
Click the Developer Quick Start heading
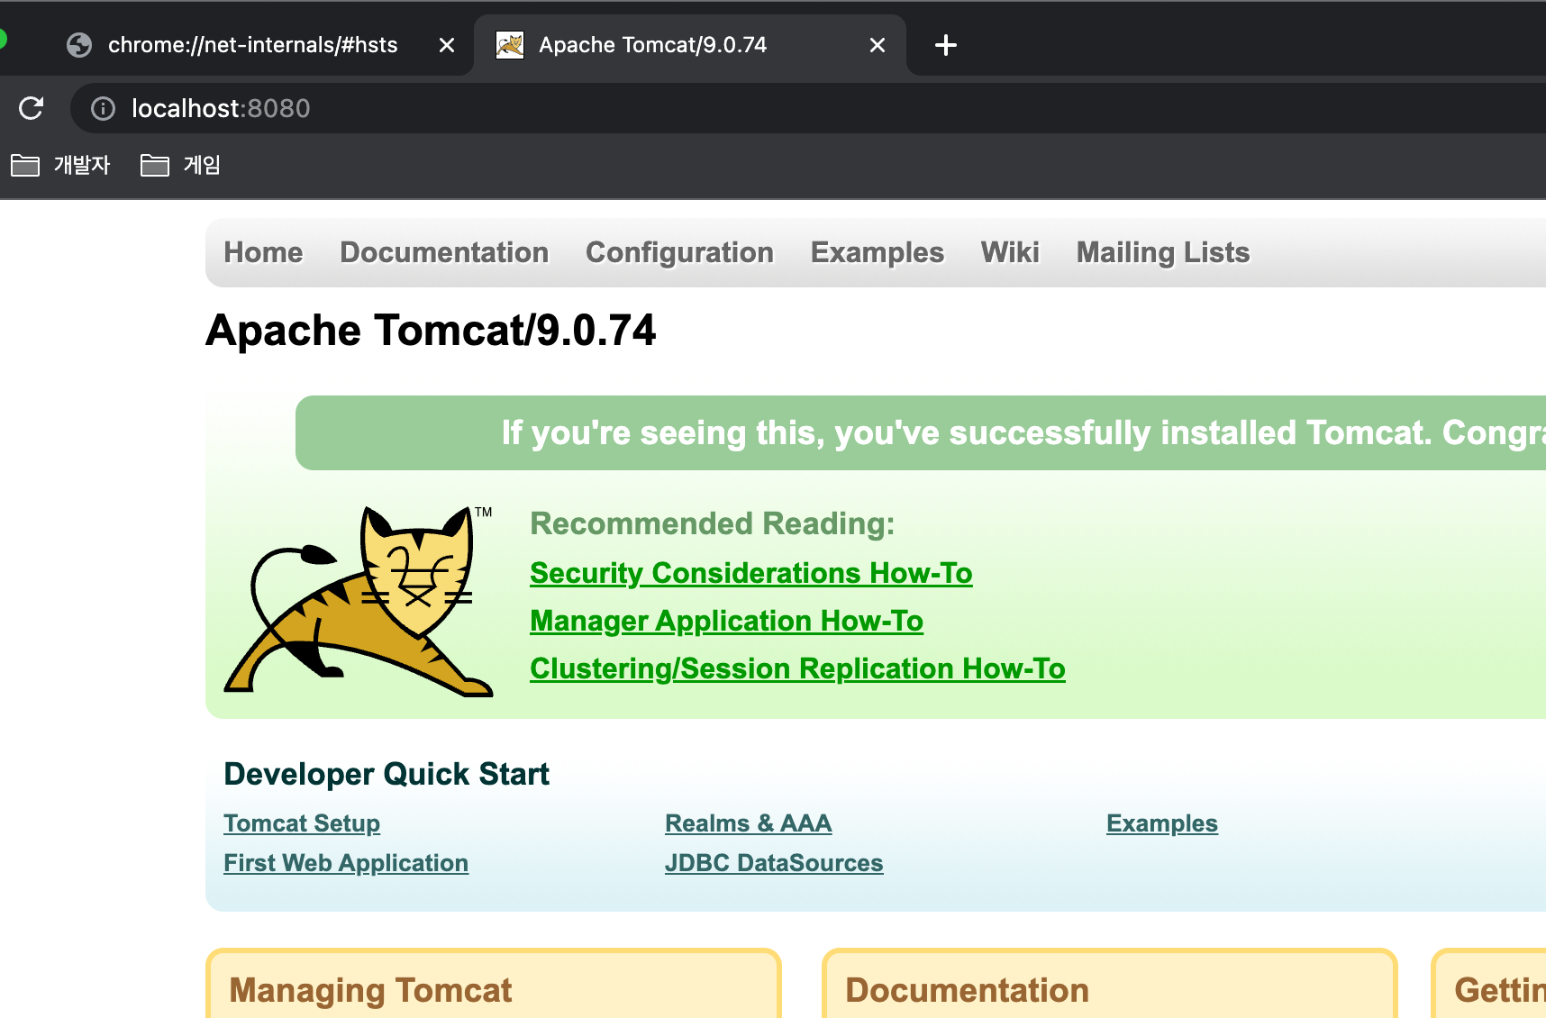(386, 774)
